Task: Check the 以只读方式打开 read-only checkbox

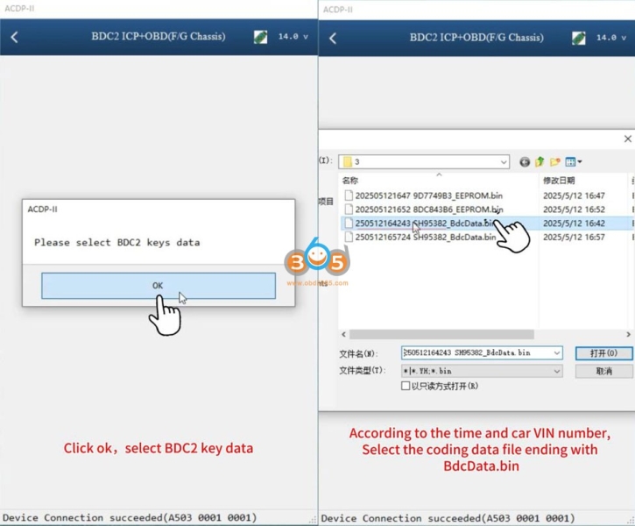Action: click(406, 386)
